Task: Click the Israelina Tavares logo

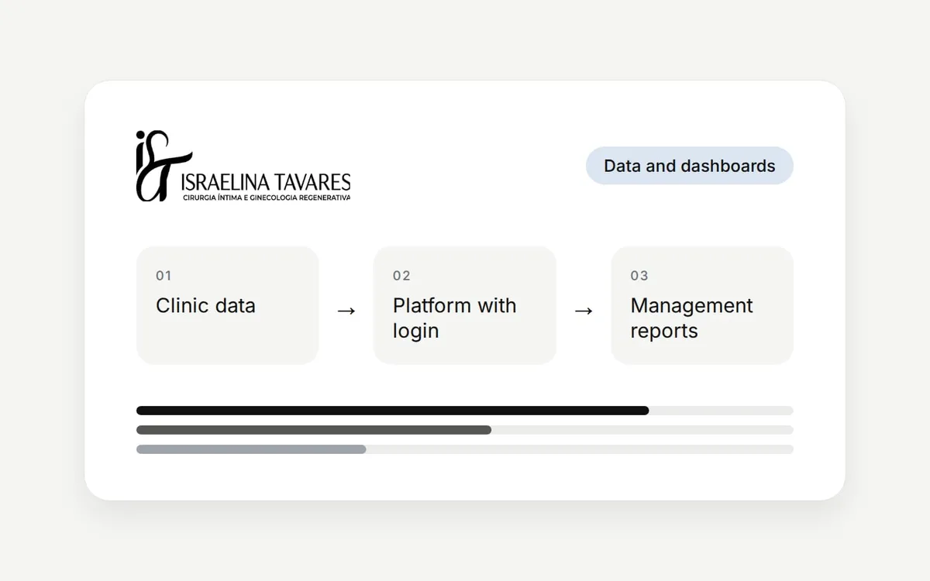Action: tap(243, 166)
